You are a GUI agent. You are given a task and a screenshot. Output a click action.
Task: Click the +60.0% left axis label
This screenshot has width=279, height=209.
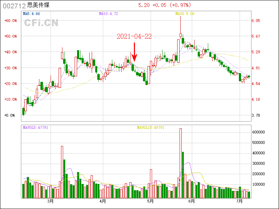click(x=10, y=21)
